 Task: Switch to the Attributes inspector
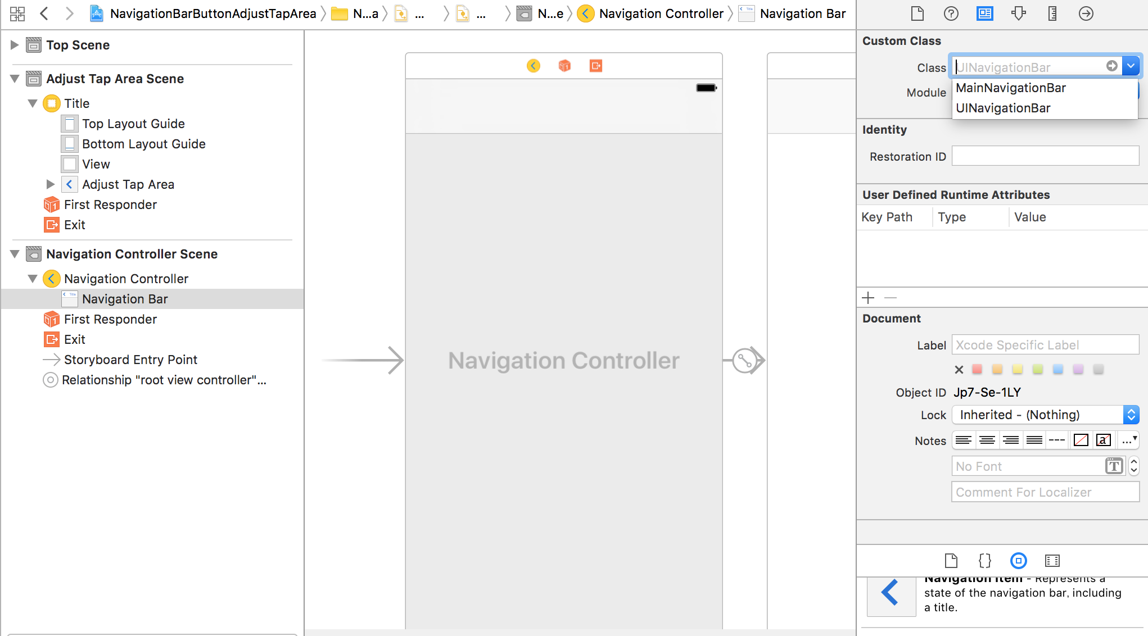click(1018, 13)
